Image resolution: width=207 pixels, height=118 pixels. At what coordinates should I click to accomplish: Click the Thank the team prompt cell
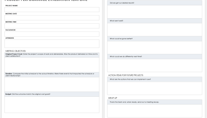click(x=155, y=102)
